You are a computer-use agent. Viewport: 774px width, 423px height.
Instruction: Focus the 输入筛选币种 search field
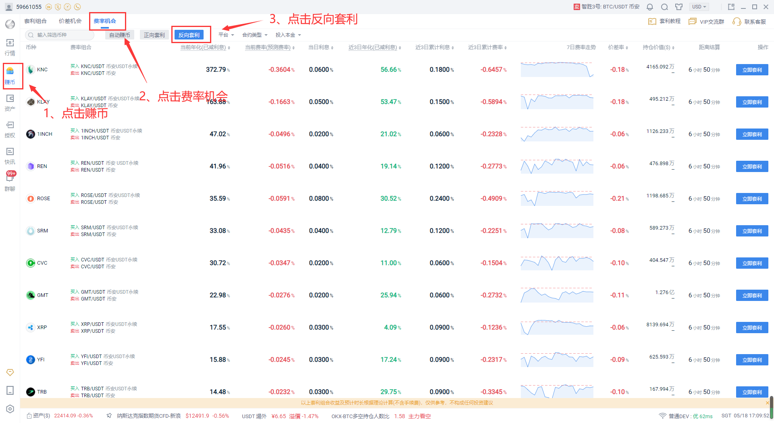[60, 35]
